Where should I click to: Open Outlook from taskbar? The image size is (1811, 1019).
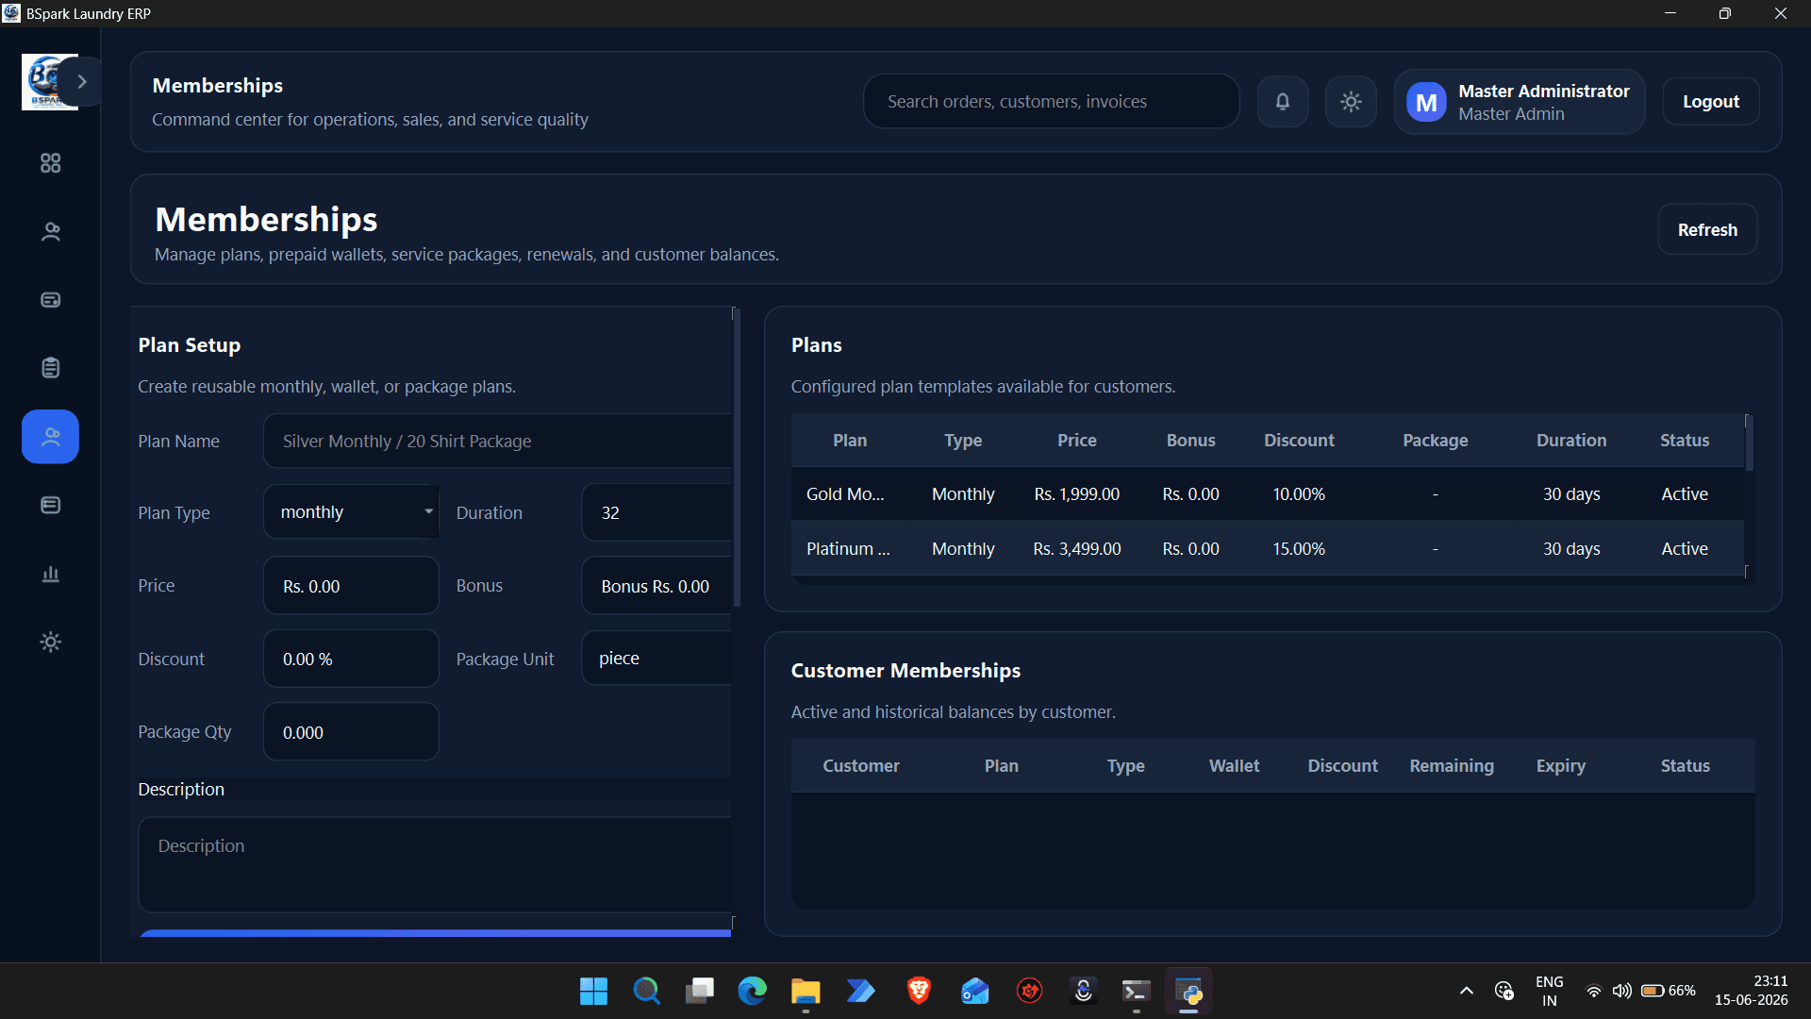[x=974, y=991]
